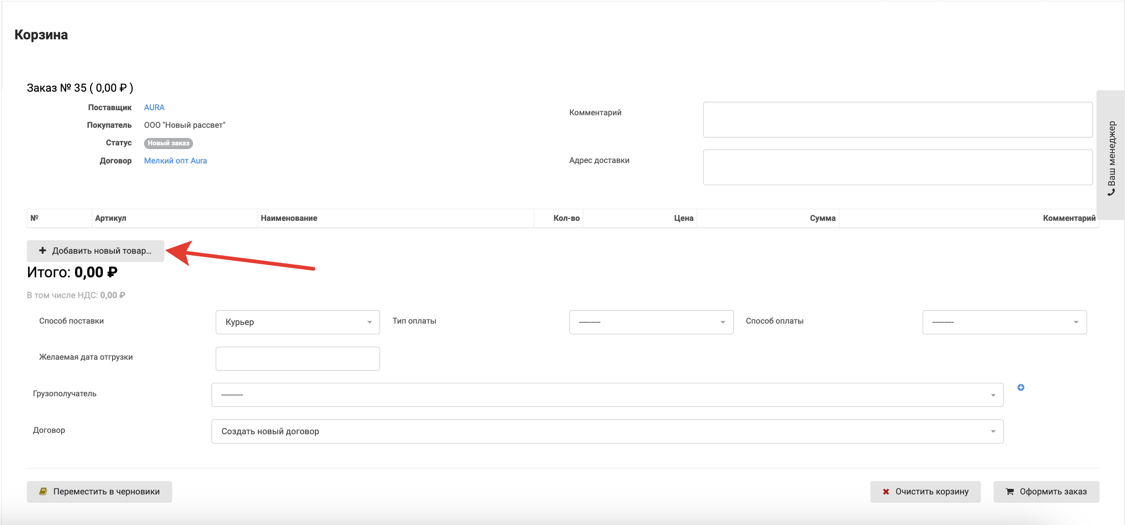This screenshot has width=1125, height=525.
Task: Click the phone icon on Ваш менеджер tab
Action: click(x=1111, y=193)
